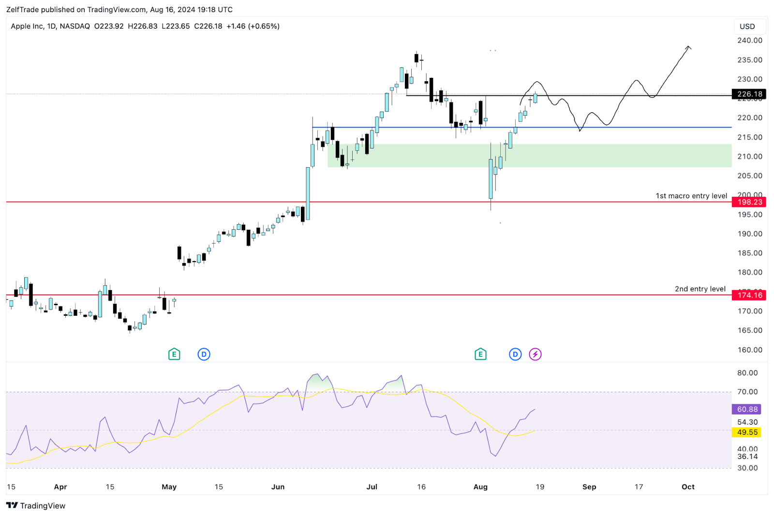Screen dimensions: 774x516
Task: Click the arrowhead of the projected price path
Action: click(688, 47)
